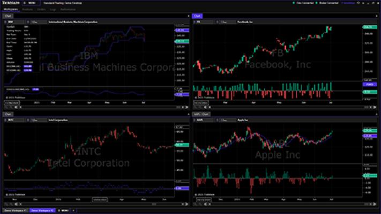Open the Demo Workspace #2 tab
Image resolution: width=381 pixels, height=214 pixels.
[x=42, y=210]
